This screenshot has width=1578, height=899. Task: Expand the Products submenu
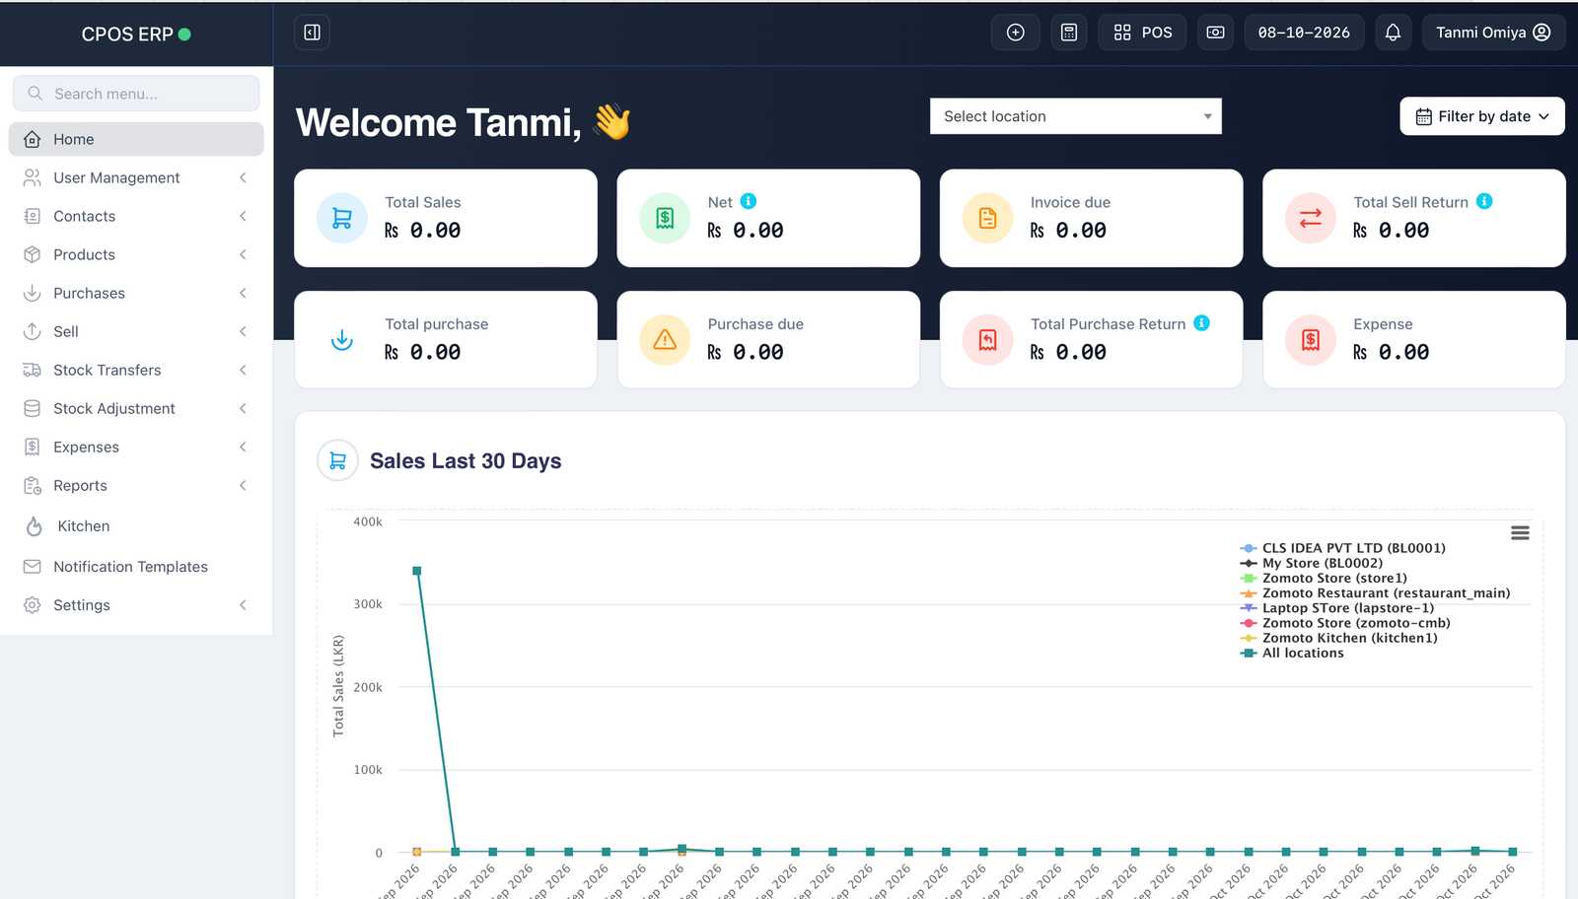(x=136, y=254)
